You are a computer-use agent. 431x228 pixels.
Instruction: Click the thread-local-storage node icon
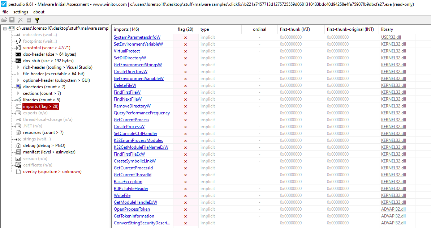(18, 119)
